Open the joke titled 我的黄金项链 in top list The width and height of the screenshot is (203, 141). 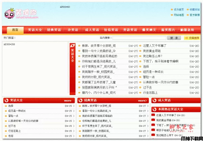click(152, 50)
